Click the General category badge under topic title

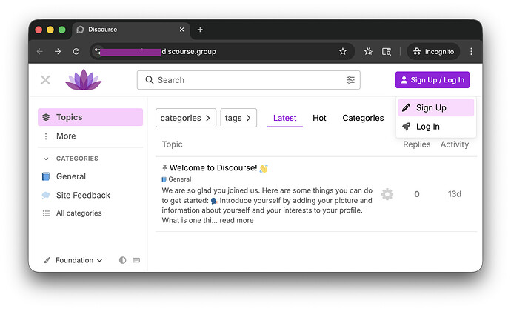tap(176, 179)
